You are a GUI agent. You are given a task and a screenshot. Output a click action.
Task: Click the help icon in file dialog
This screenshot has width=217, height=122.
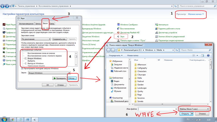pyautogui.click(x=208, y=56)
